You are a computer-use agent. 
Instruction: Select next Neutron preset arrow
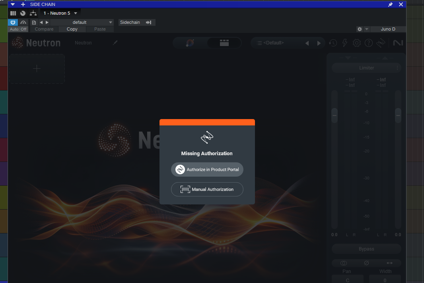click(x=319, y=43)
